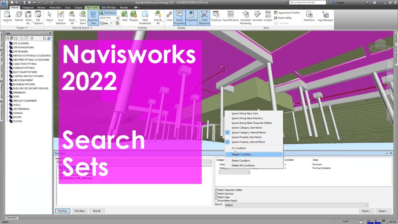Expand the Project panel dropdown

click(22, 28)
